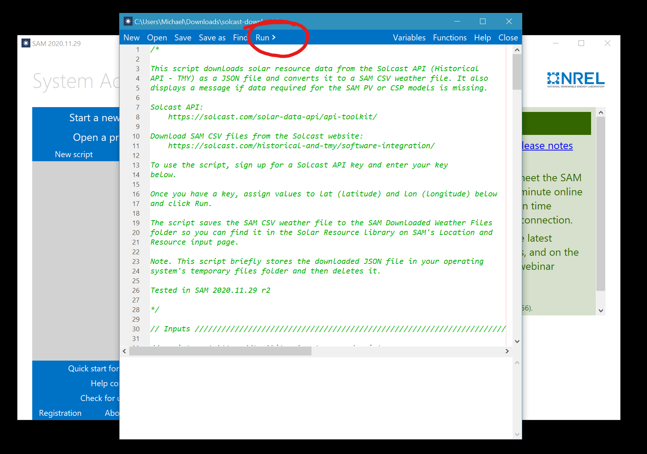Open Registration in SAM window
This screenshot has width=647, height=454.
point(60,413)
